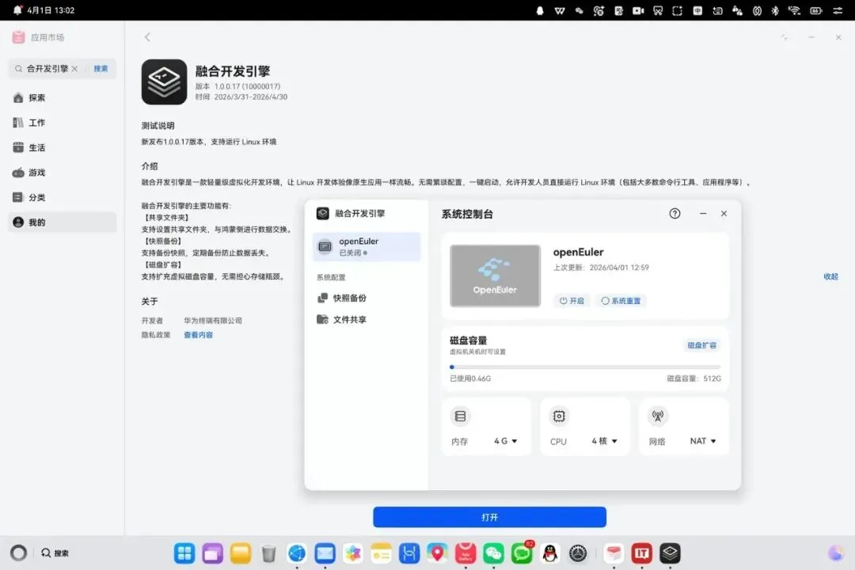Open the red IT app in the dock

(x=642, y=553)
